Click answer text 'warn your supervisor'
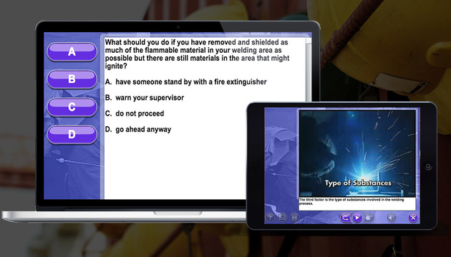The height and width of the screenshot is (257, 451). [150, 98]
